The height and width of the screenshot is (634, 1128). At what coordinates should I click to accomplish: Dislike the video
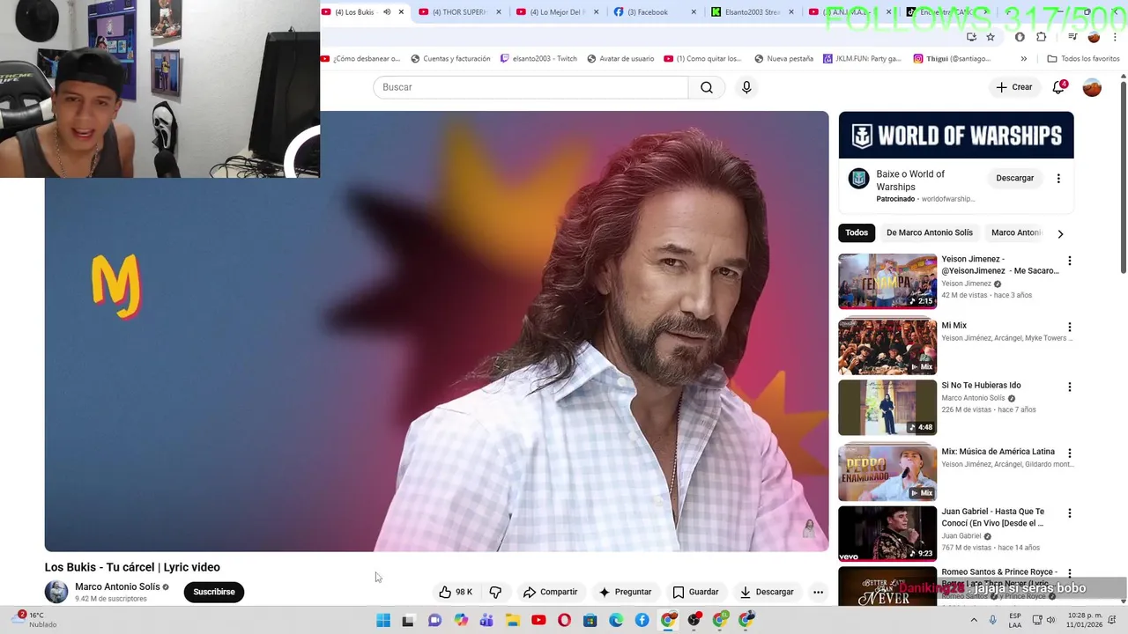click(x=495, y=592)
